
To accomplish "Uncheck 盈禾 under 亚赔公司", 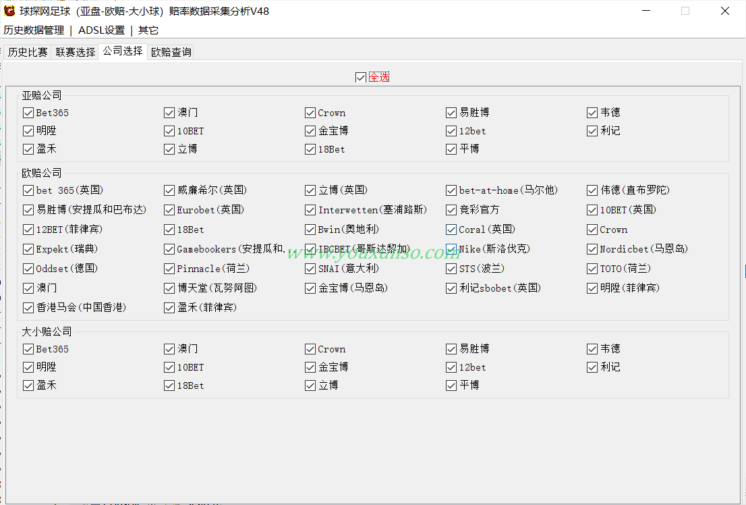I will tap(28, 149).
